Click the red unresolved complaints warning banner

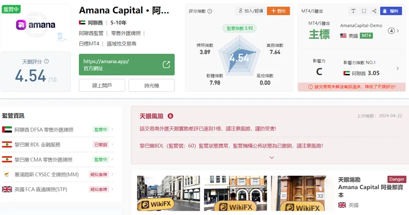point(352,87)
